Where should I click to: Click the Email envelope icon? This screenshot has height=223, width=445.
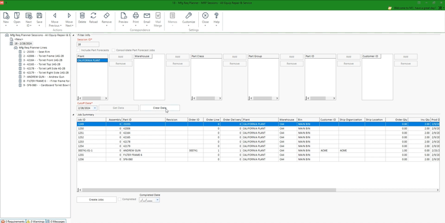pos(147,15)
